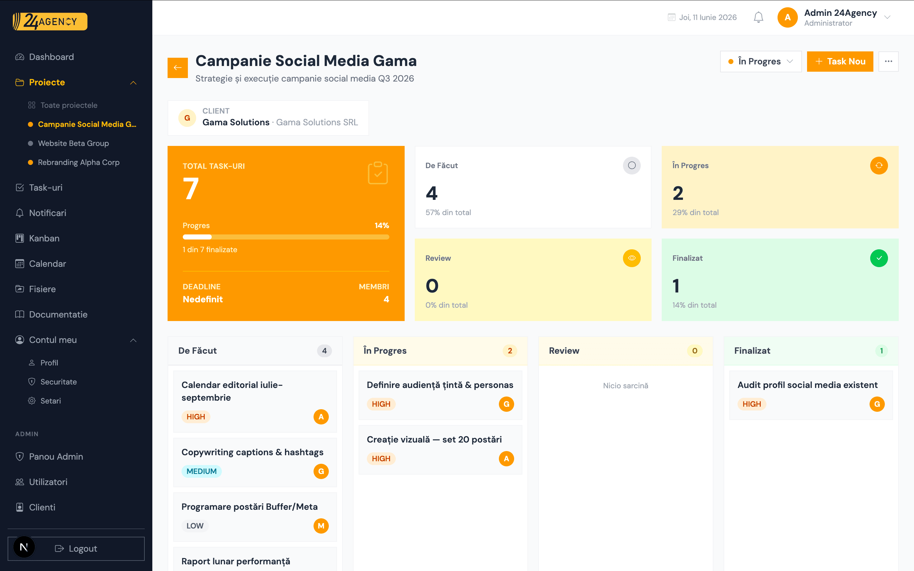Open the notifications bell in header
This screenshot has height=571, width=914.
(758, 17)
